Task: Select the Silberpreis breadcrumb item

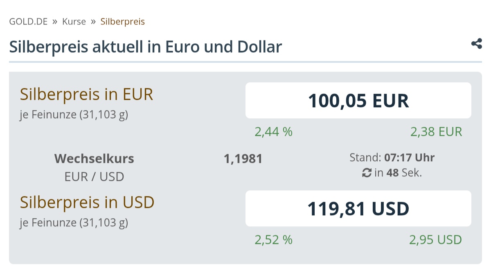Action: (x=123, y=21)
